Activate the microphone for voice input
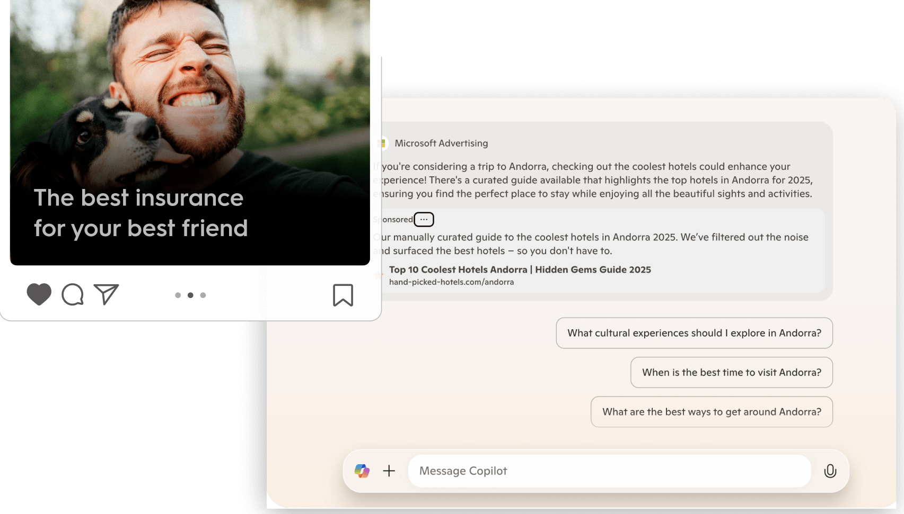The image size is (904, 514). pos(830,471)
